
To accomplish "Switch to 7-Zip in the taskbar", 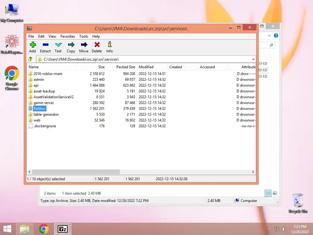I will click(62, 229).
